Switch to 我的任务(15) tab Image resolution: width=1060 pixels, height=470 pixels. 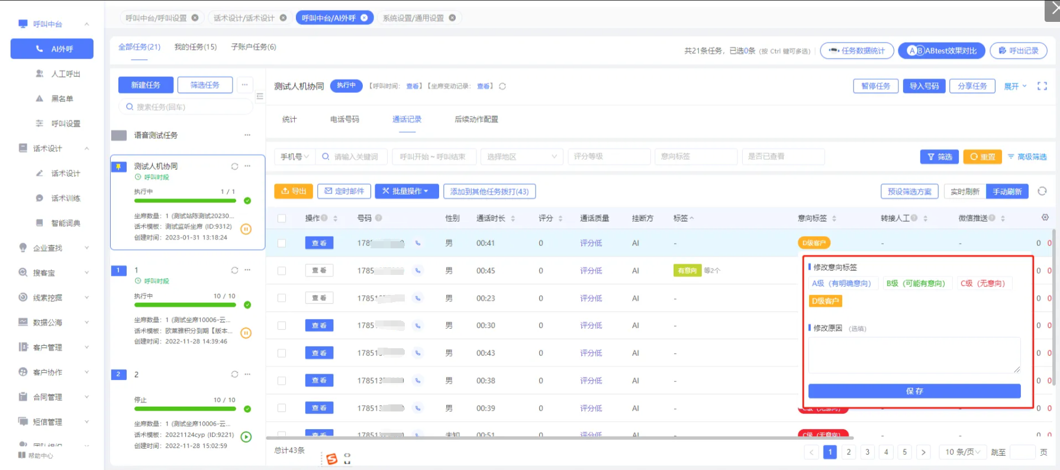click(x=195, y=47)
